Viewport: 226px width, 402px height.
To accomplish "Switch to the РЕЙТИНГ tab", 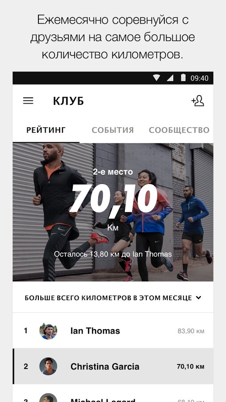I will (46, 130).
